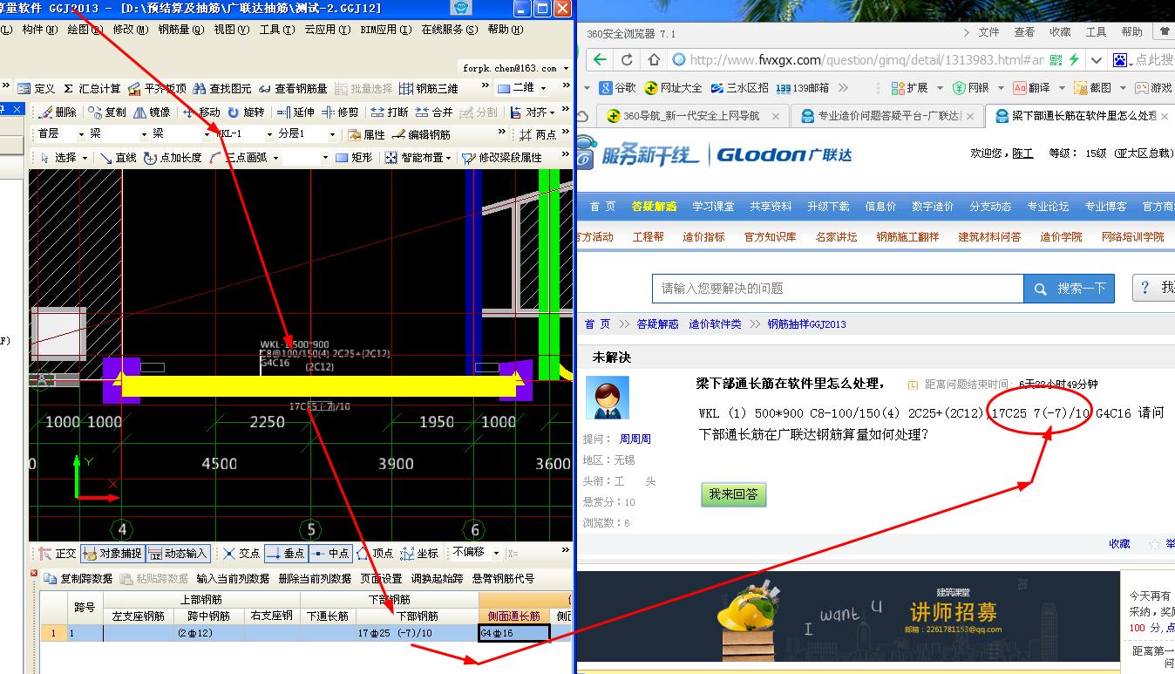
Task: Select 修剪 trim tool
Action: (340, 112)
